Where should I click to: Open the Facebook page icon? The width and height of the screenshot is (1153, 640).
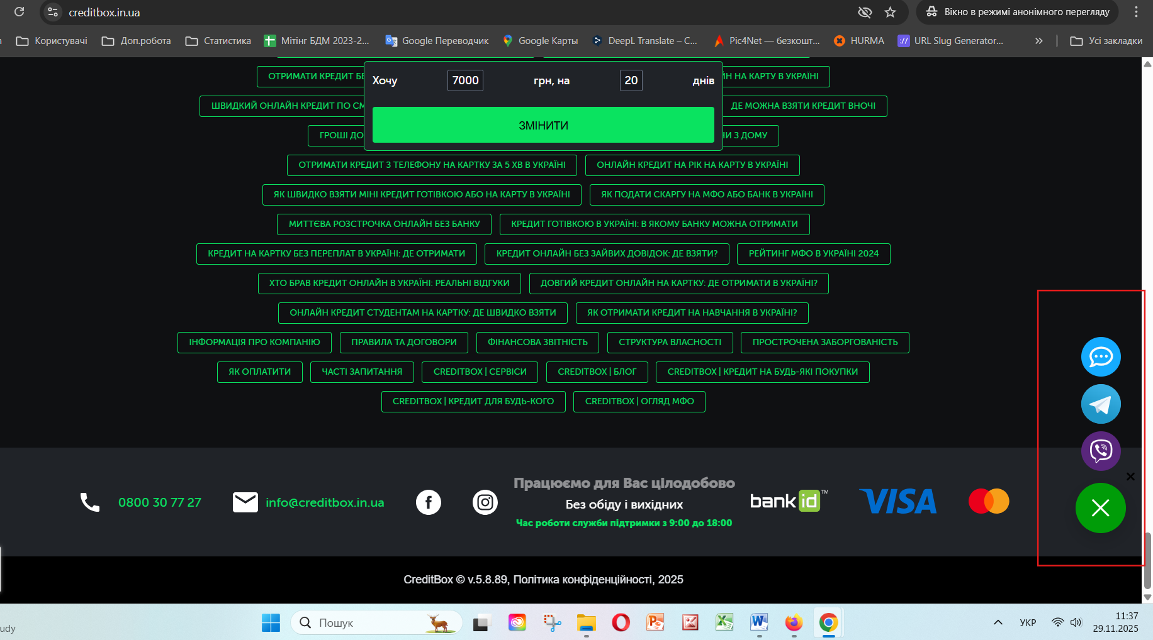click(429, 502)
